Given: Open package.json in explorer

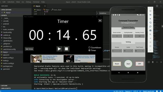Looking at the screenshot, I should click(8, 66).
